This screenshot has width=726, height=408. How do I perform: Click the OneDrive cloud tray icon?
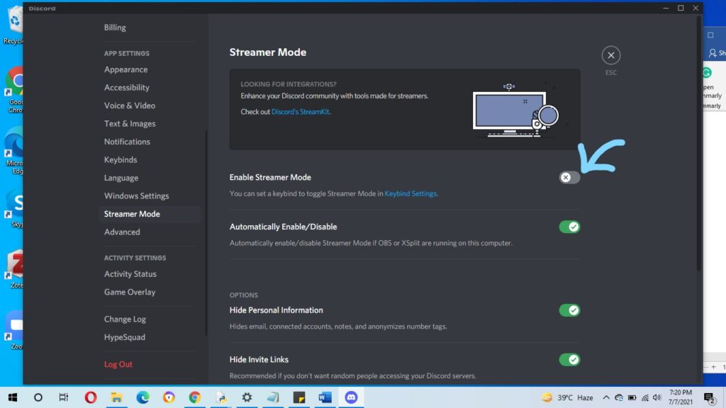(619, 398)
